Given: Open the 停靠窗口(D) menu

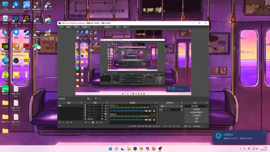Looking at the screenshot, I should (x=86, y=27).
